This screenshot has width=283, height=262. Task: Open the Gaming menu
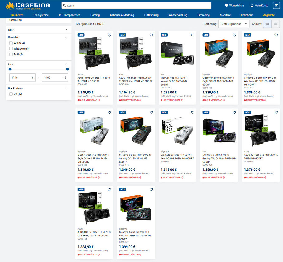[95, 15]
